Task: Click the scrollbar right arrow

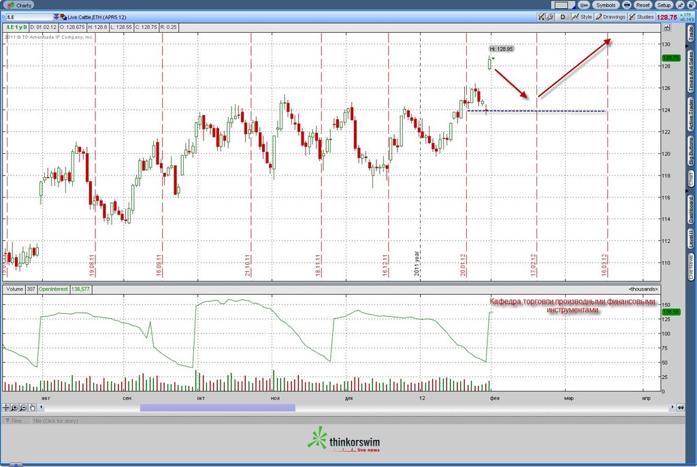Action: coord(672,407)
